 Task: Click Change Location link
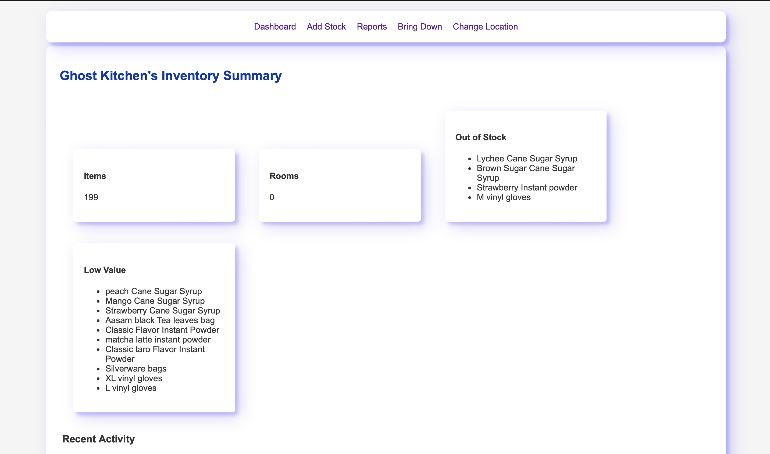pos(485,27)
